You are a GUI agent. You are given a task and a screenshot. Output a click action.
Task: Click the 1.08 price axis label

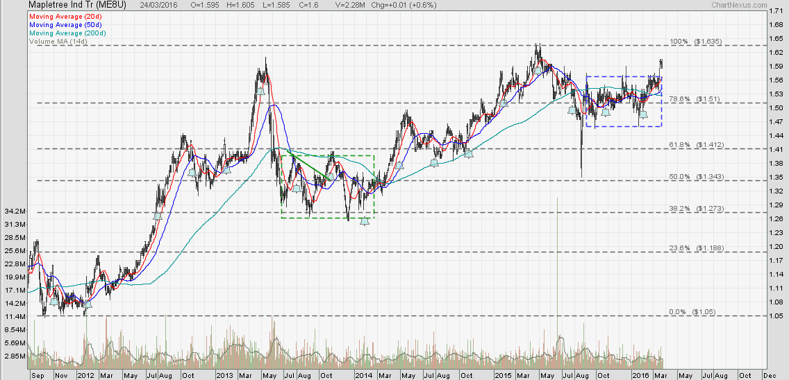point(776,302)
